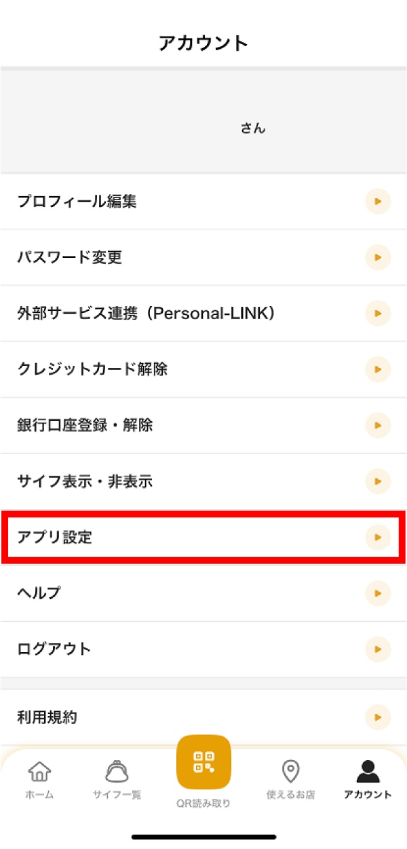Viewport: 407px width, 849px height.
Task: Open the クレジットカード解除 chevron
Action: pos(378,369)
